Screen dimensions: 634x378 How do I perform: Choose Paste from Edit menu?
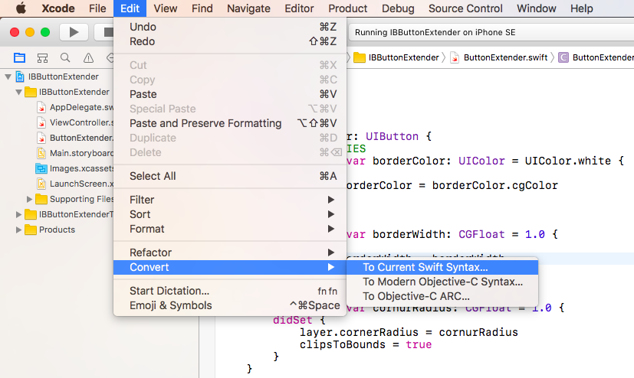(230, 94)
